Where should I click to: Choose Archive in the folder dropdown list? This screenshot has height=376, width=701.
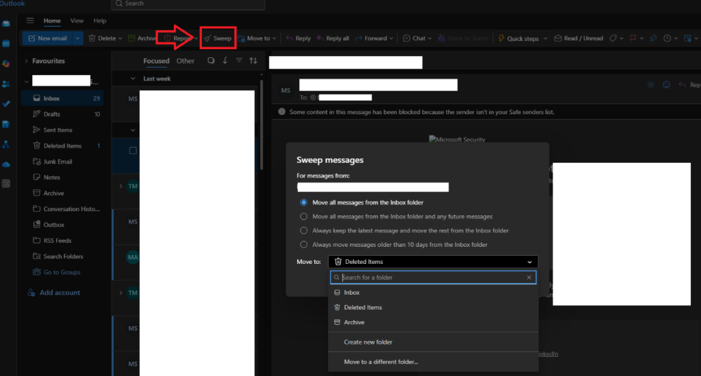(x=433, y=322)
